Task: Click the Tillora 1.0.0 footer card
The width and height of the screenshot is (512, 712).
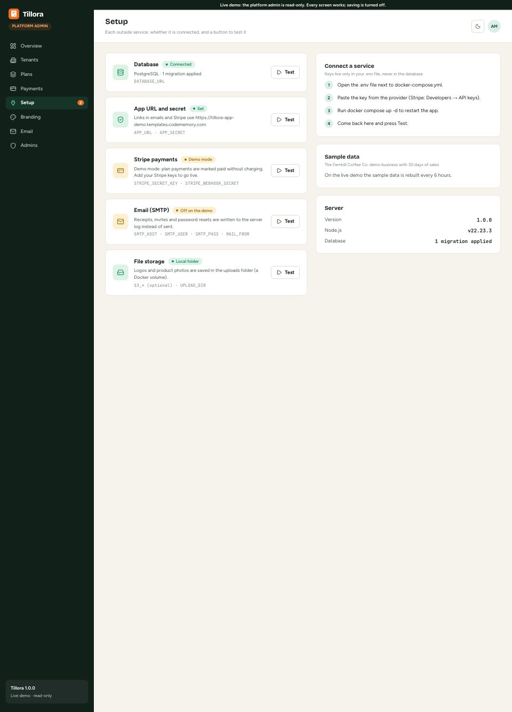Action: (47, 692)
